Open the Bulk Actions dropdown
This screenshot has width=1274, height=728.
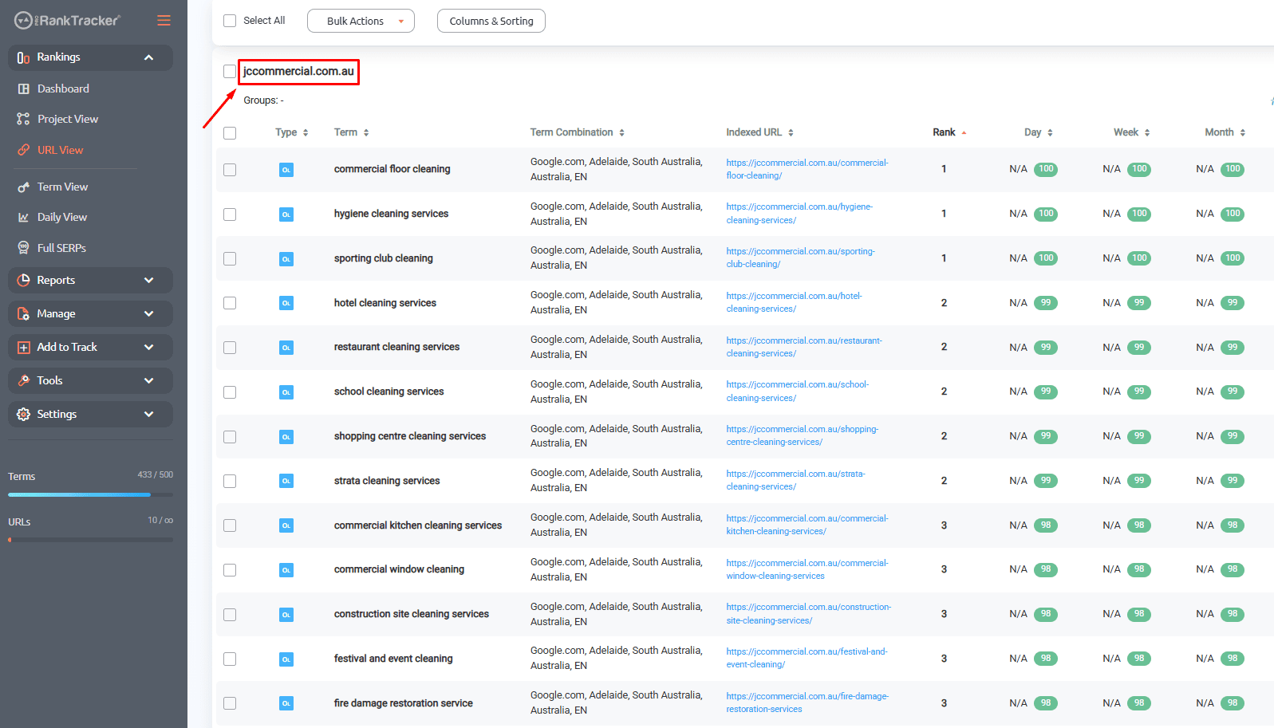(361, 22)
